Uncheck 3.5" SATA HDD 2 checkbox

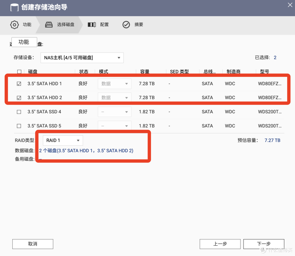pyautogui.click(x=19, y=98)
